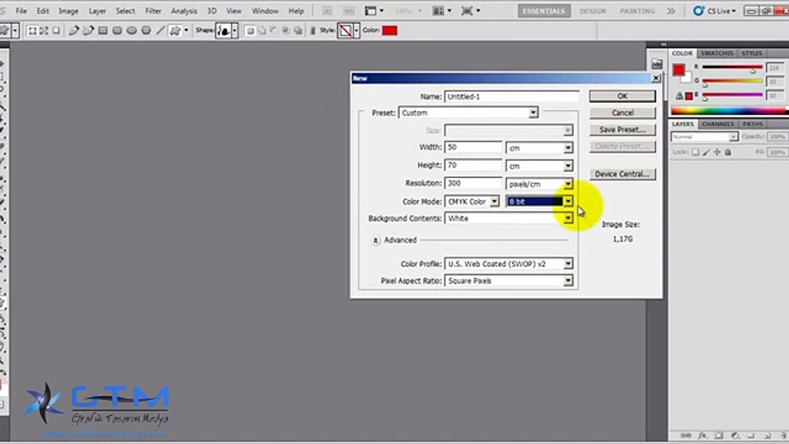Click the red Color swatch in options bar
The height and width of the screenshot is (444, 789).
(390, 30)
